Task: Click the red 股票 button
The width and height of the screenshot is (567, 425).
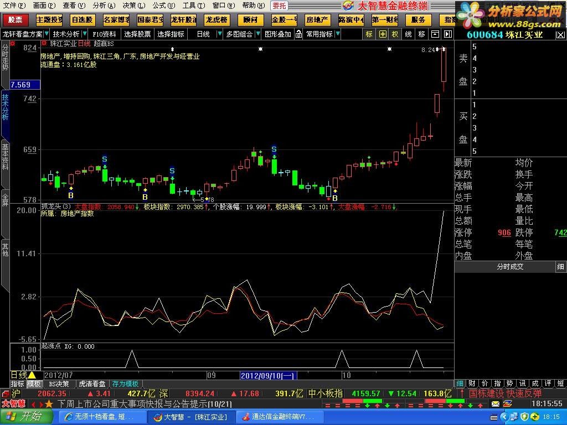Action: (x=15, y=19)
